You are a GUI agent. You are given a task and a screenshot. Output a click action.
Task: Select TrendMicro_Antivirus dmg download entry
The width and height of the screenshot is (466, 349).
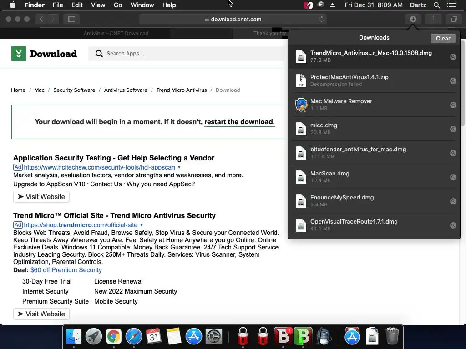(x=374, y=56)
